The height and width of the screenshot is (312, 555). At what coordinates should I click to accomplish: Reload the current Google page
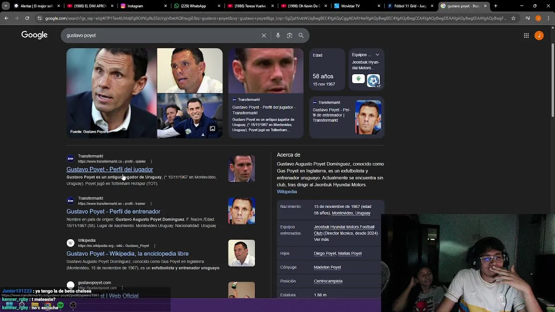coord(27,18)
